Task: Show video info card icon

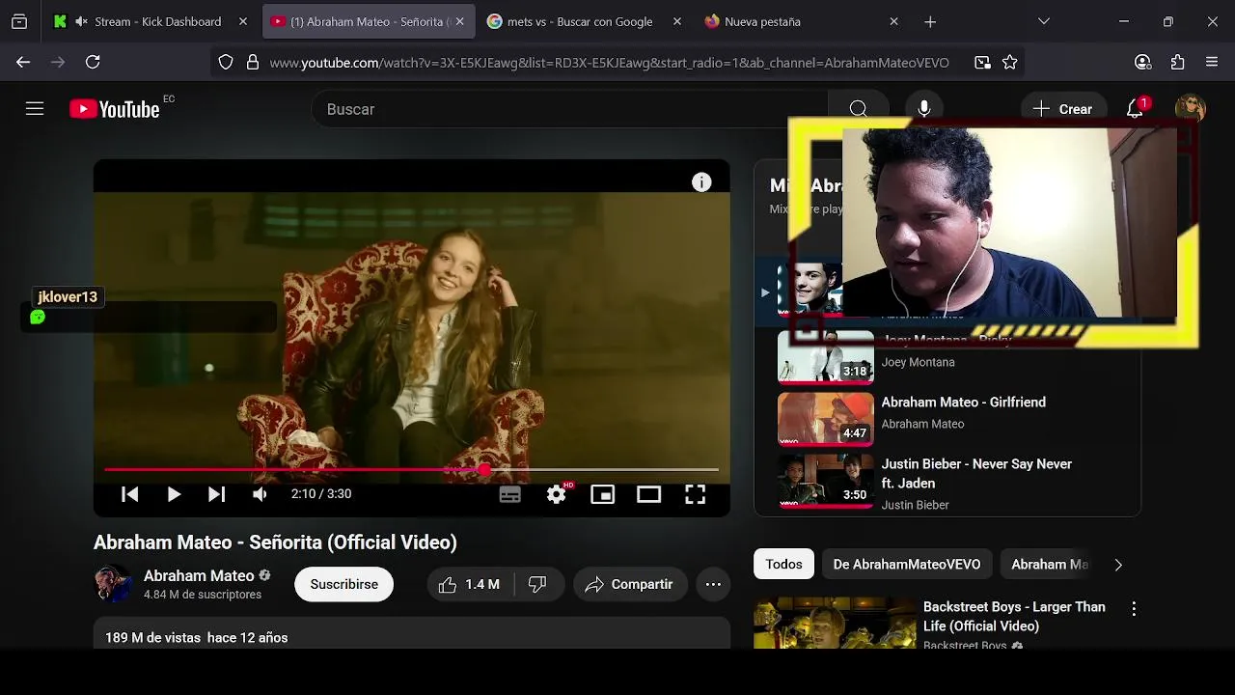Action: tap(701, 182)
